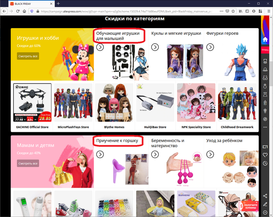Expand arrow under Куклы и мягкие игрушки

155,47
